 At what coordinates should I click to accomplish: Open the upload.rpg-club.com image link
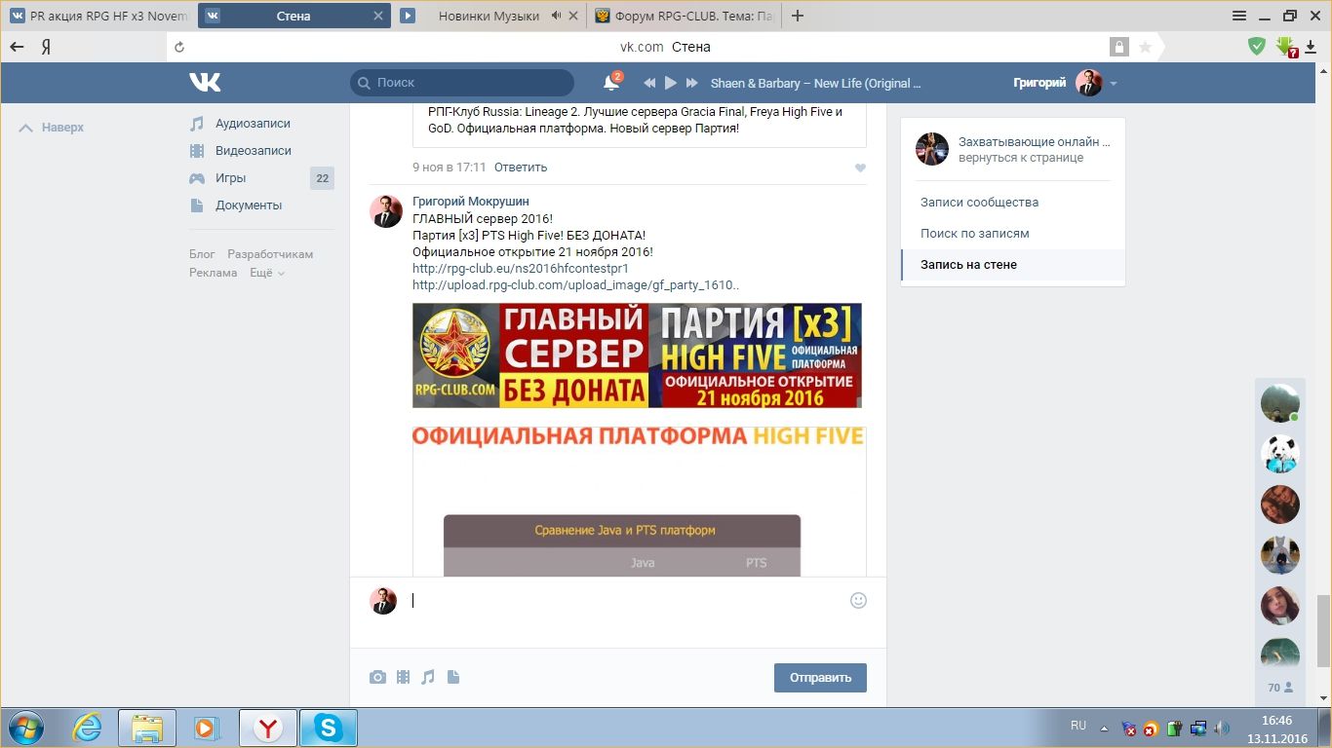tap(576, 285)
